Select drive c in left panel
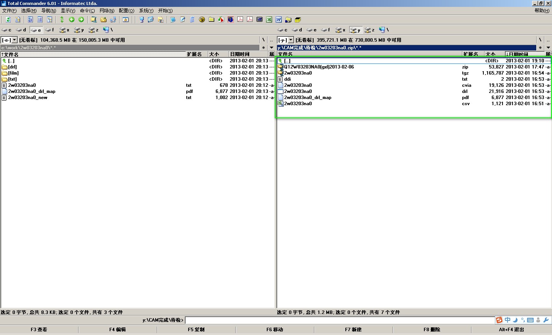The width and height of the screenshot is (552, 335). click(6, 30)
